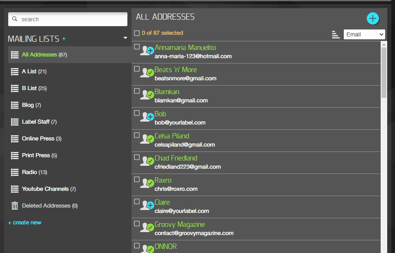The image size is (395, 253).
Task: Collapse the Mailing Lists section arrow
Action: coord(125,38)
